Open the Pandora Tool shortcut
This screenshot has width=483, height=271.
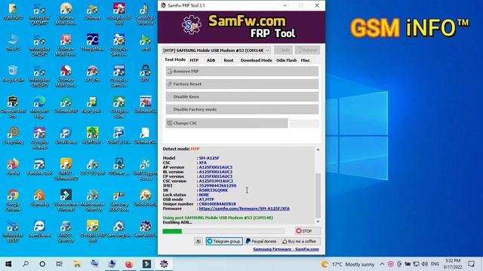click(x=39, y=167)
